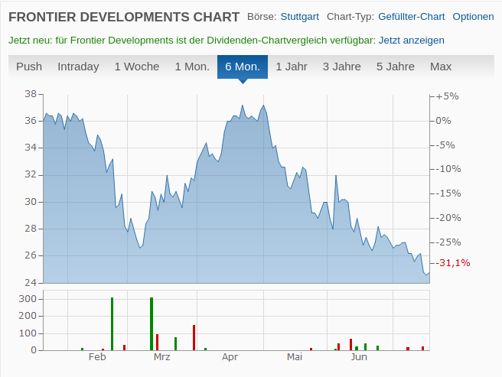Click the active 6 Mon. tab
The image size is (502, 377).
click(x=243, y=67)
